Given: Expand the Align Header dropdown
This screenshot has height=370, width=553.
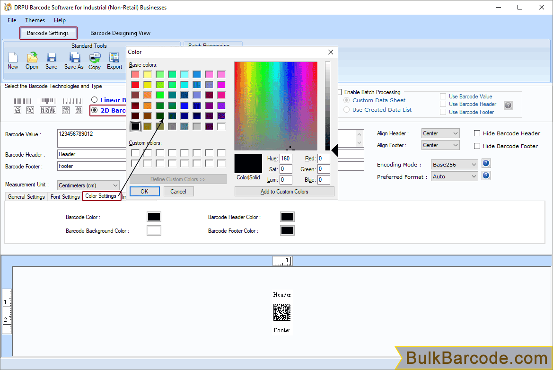Looking at the screenshot, I should click(x=440, y=133).
